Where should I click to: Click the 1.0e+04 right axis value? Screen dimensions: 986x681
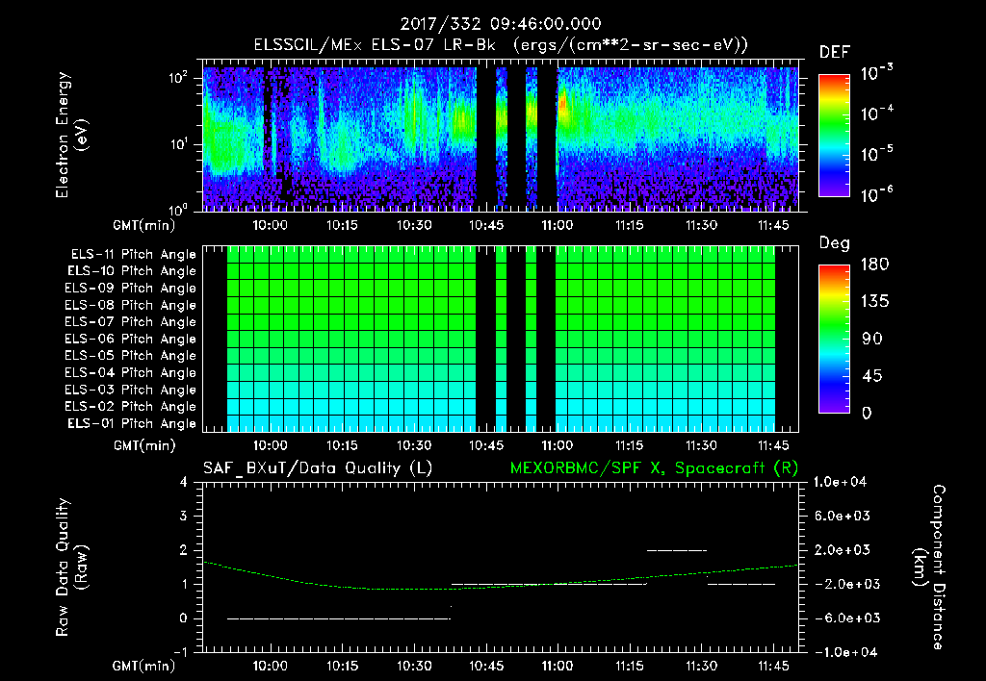(x=840, y=482)
